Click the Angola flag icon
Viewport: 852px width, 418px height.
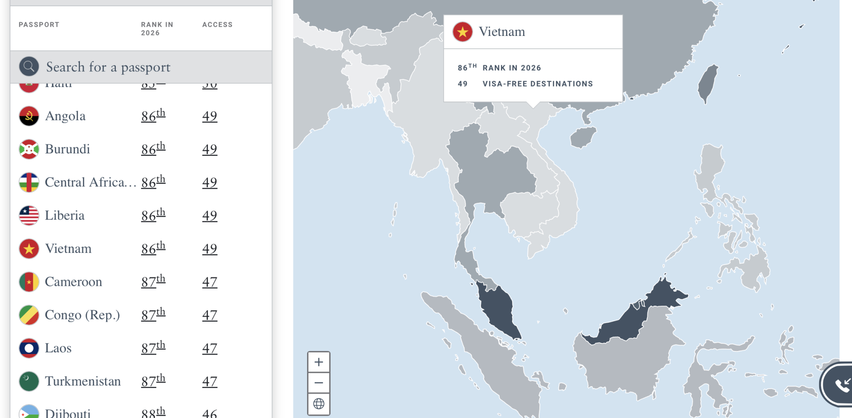tap(29, 116)
